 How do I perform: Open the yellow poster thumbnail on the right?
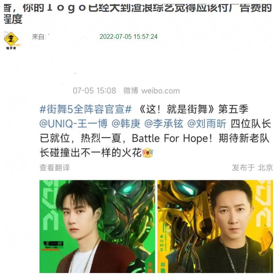coord(215,226)
